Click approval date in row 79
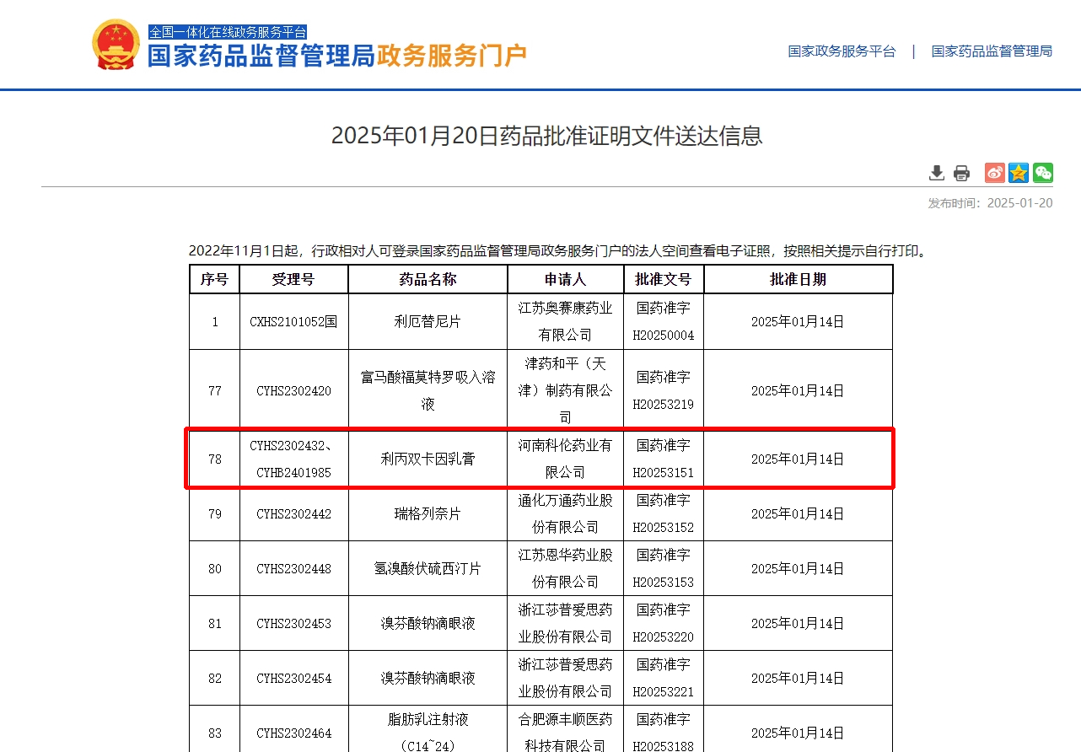The width and height of the screenshot is (1081, 752). click(x=798, y=514)
